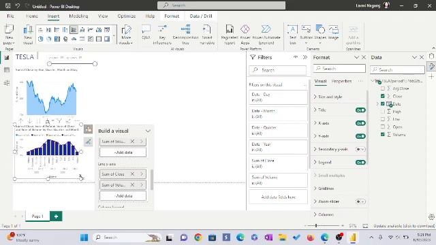Viewport: 436px width, 245px height.
Task: Enable the Secondary y-axis switch
Action: tap(360, 149)
